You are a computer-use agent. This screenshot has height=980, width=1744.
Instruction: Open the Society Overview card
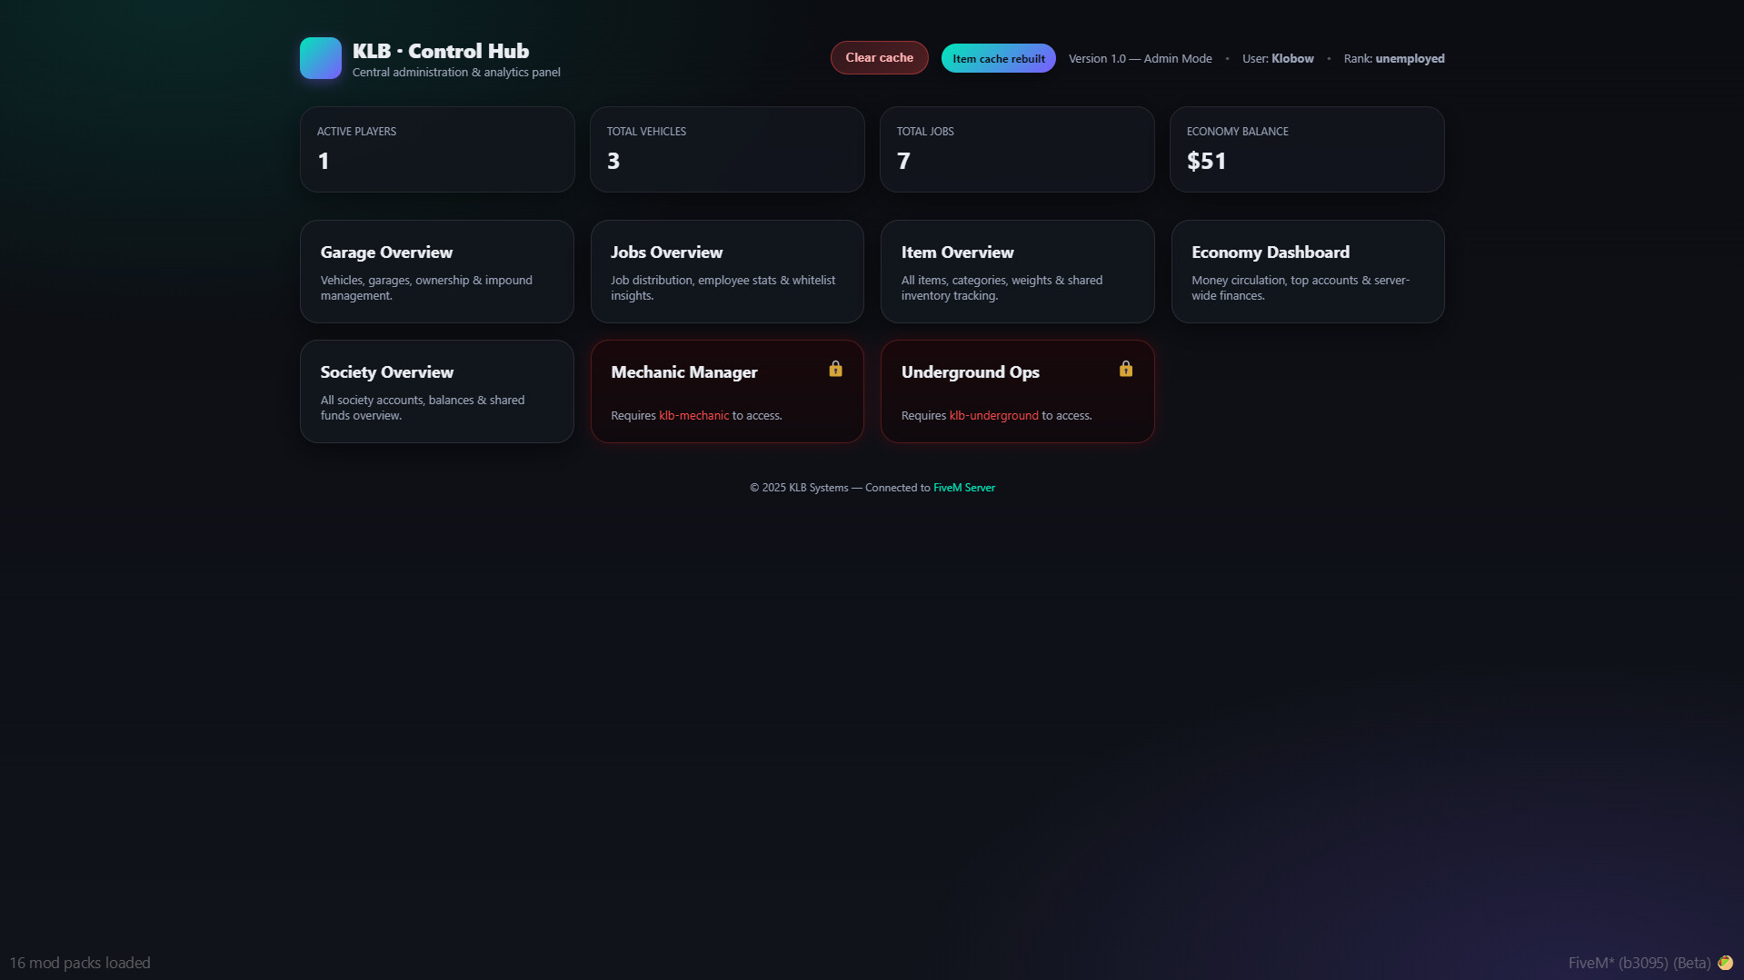(x=436, y=391)
